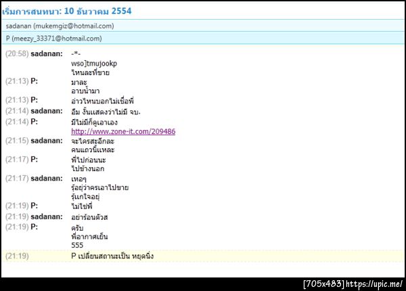Select the message 'คนแถวนี้แหละ'
Image resolution: width=406 pixels, height=291 pixels.
93,150
